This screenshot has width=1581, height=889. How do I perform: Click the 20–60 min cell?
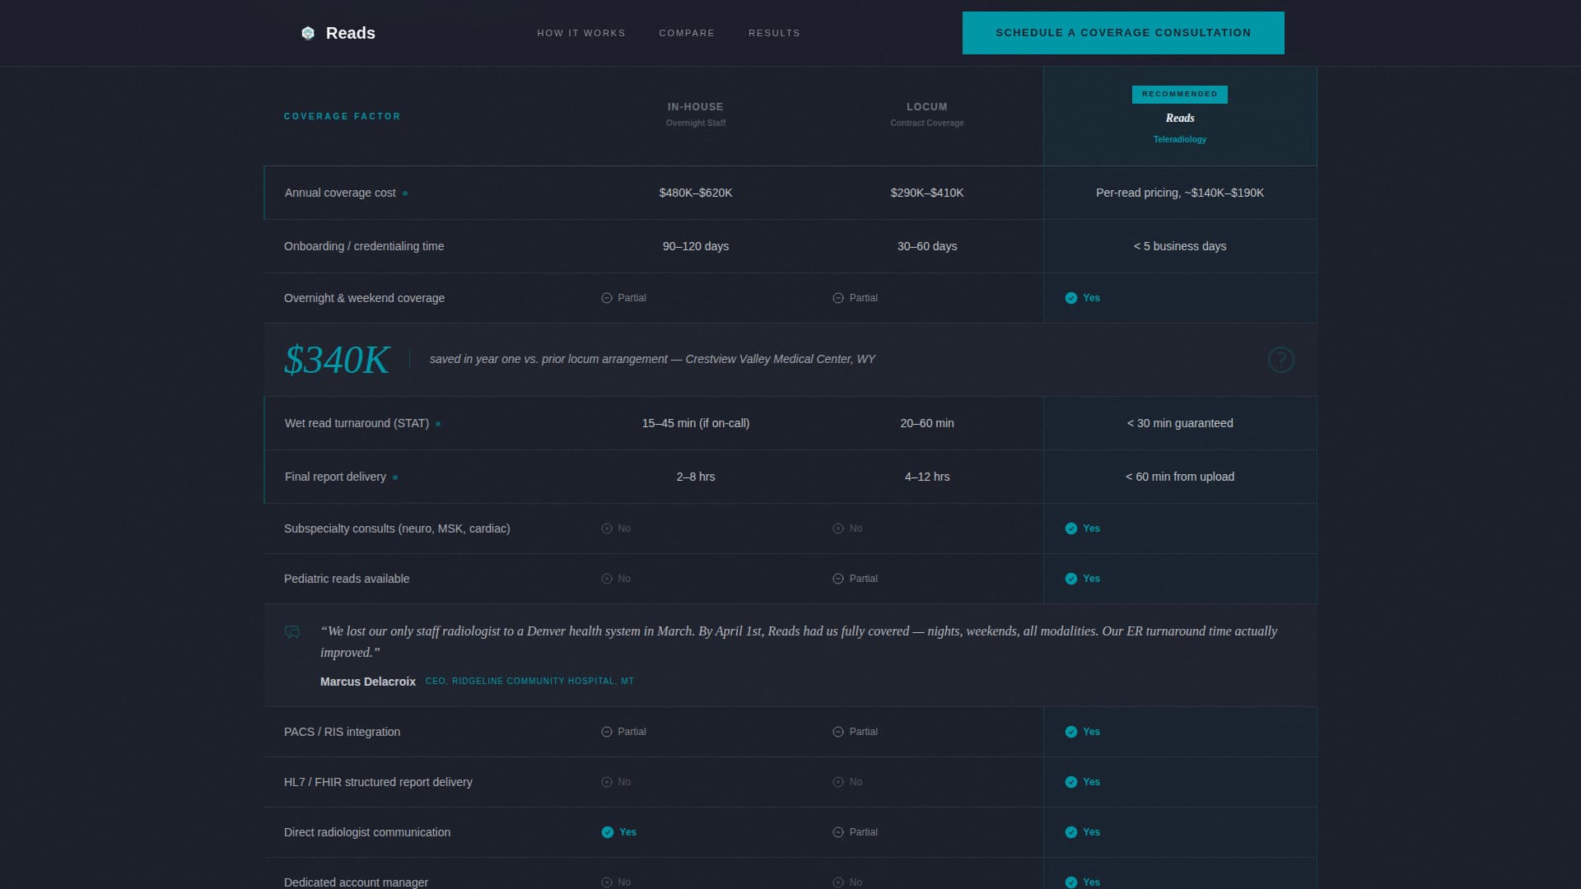point(927,423)
